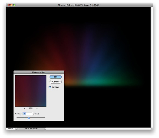This screenshot has height=138, width=159.
Task: Click the Doc size info in status bar
Action: pyautogui.click(x=31, y=129)
